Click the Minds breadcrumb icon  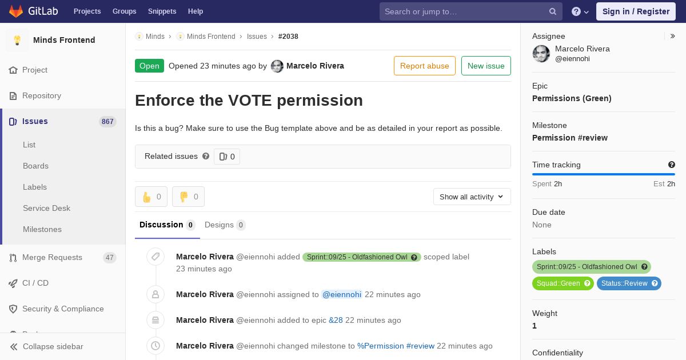point(139,36)
